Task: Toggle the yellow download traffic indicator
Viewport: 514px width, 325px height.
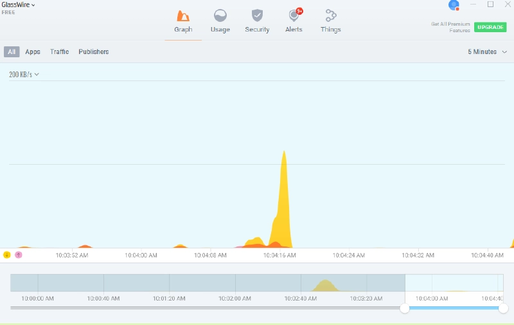Action: [x=7, y=255]
